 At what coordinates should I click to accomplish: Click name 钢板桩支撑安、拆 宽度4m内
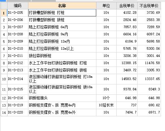pyautogui.click(x=62, y=105)
